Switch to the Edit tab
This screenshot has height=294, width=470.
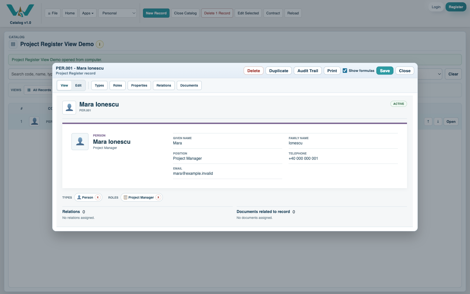[78, 86]
